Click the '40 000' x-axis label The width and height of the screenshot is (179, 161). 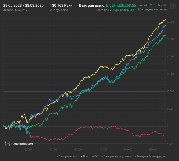(53, 149)
